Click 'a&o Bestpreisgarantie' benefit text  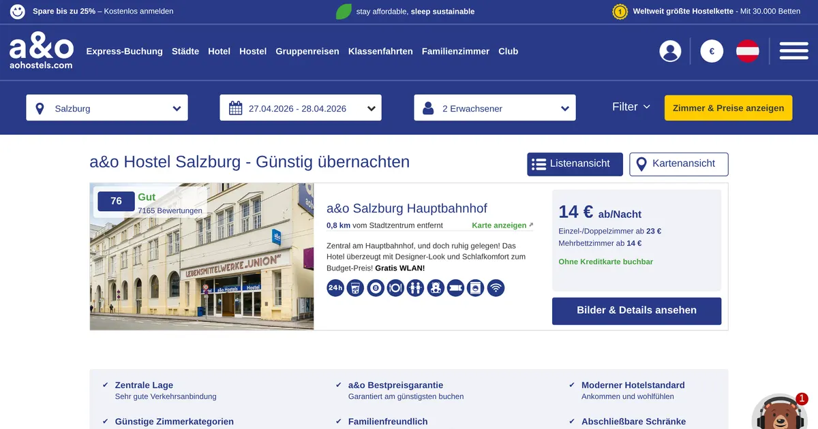click(x=395, y=385)
